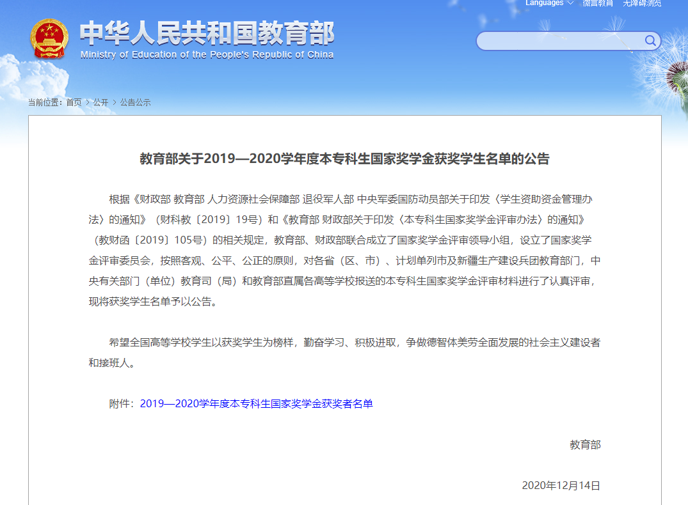The image size is (688, 505).
Task: Click inside the search input field
Action: 559,41
